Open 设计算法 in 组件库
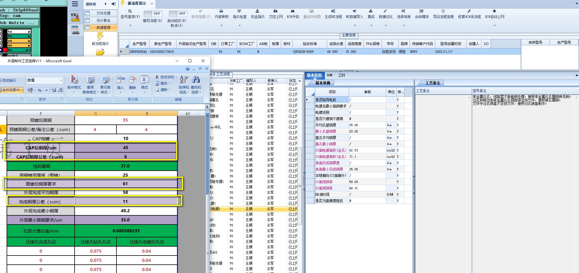This screenshot has height=273, width=579. point(101,20)
